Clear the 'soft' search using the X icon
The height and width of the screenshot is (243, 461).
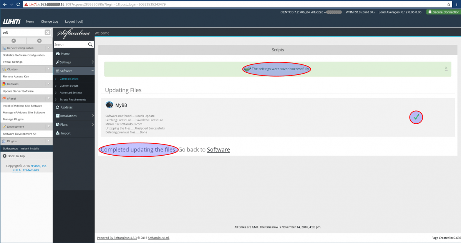pos(48,32)
